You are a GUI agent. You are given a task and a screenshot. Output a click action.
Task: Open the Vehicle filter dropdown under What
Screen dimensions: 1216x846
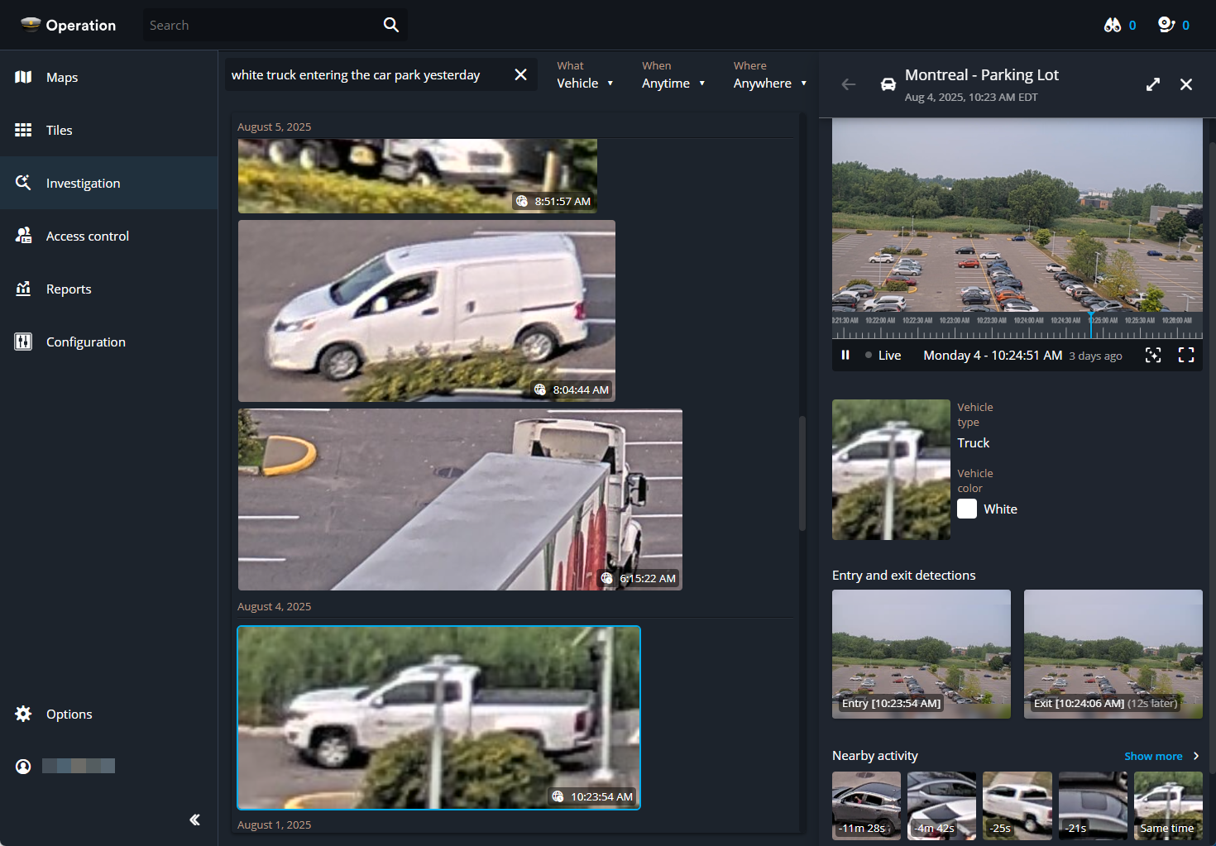pyautogui.click(x=586, y=83)
